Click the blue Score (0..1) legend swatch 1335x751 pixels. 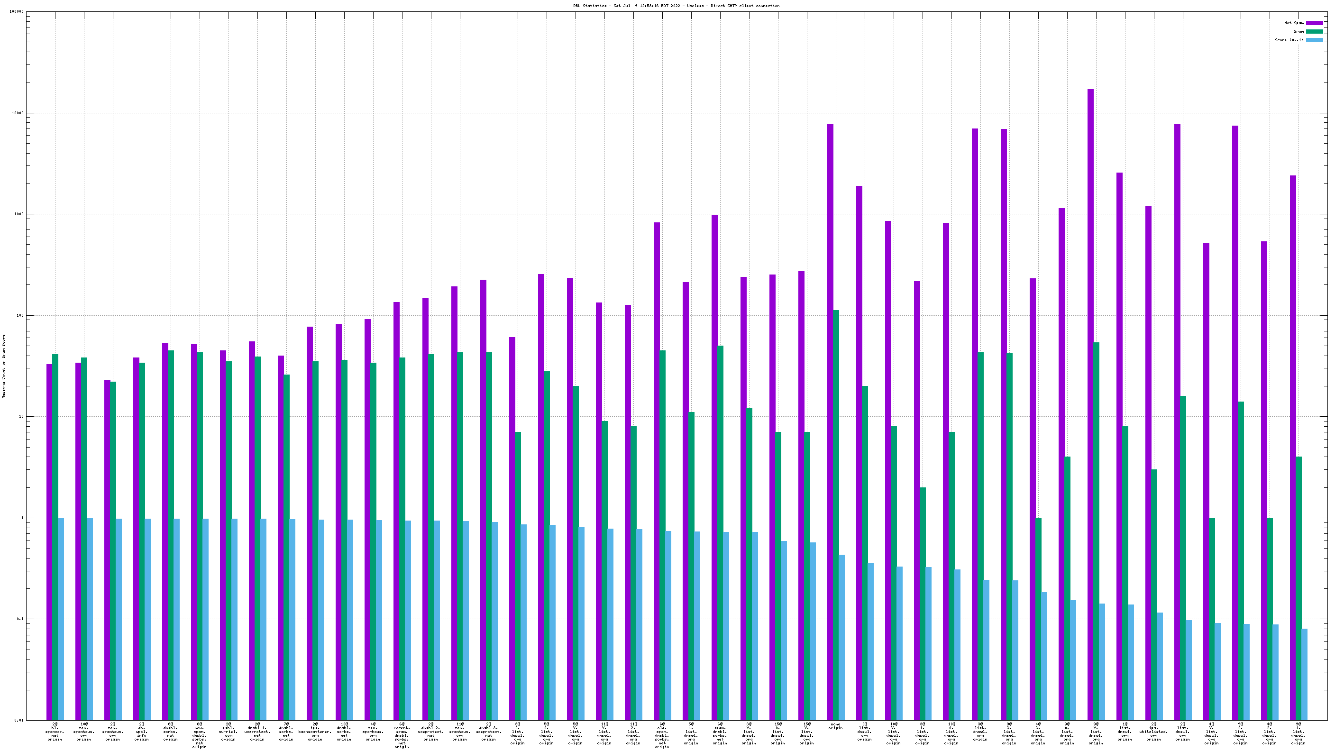[1314, 40]
